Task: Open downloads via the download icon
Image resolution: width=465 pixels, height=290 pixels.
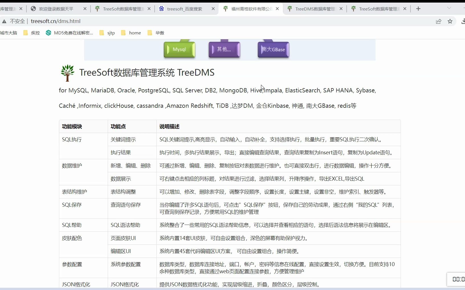Action: pos(463,21)
